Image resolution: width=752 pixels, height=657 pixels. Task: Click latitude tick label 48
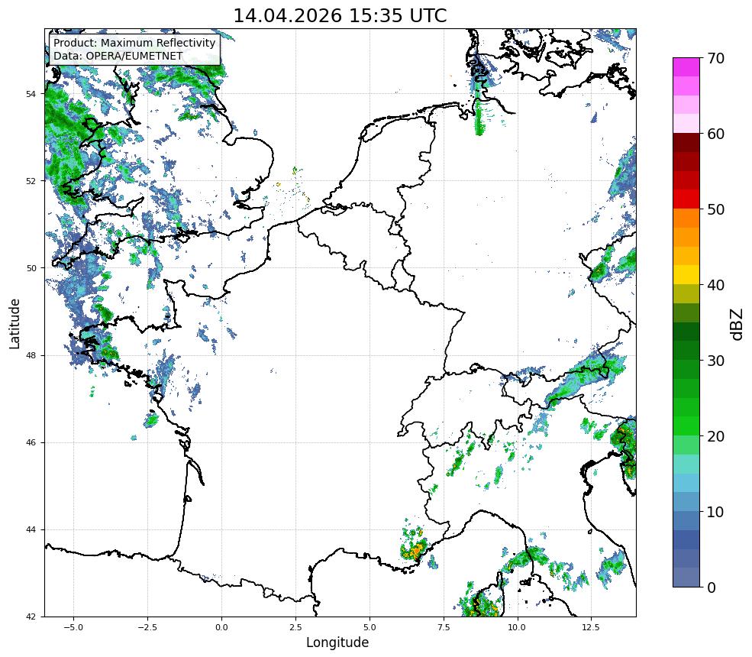click(31, 355)
